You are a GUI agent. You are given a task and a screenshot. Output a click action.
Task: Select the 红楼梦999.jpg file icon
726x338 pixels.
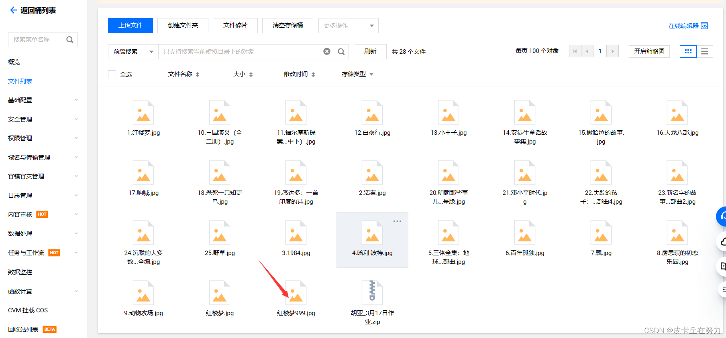(x=296, y=293)
